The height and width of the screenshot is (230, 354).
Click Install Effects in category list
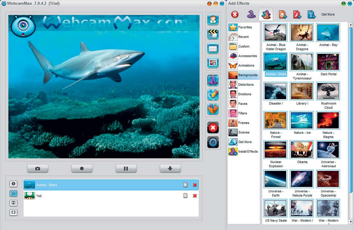pos(244,152)
